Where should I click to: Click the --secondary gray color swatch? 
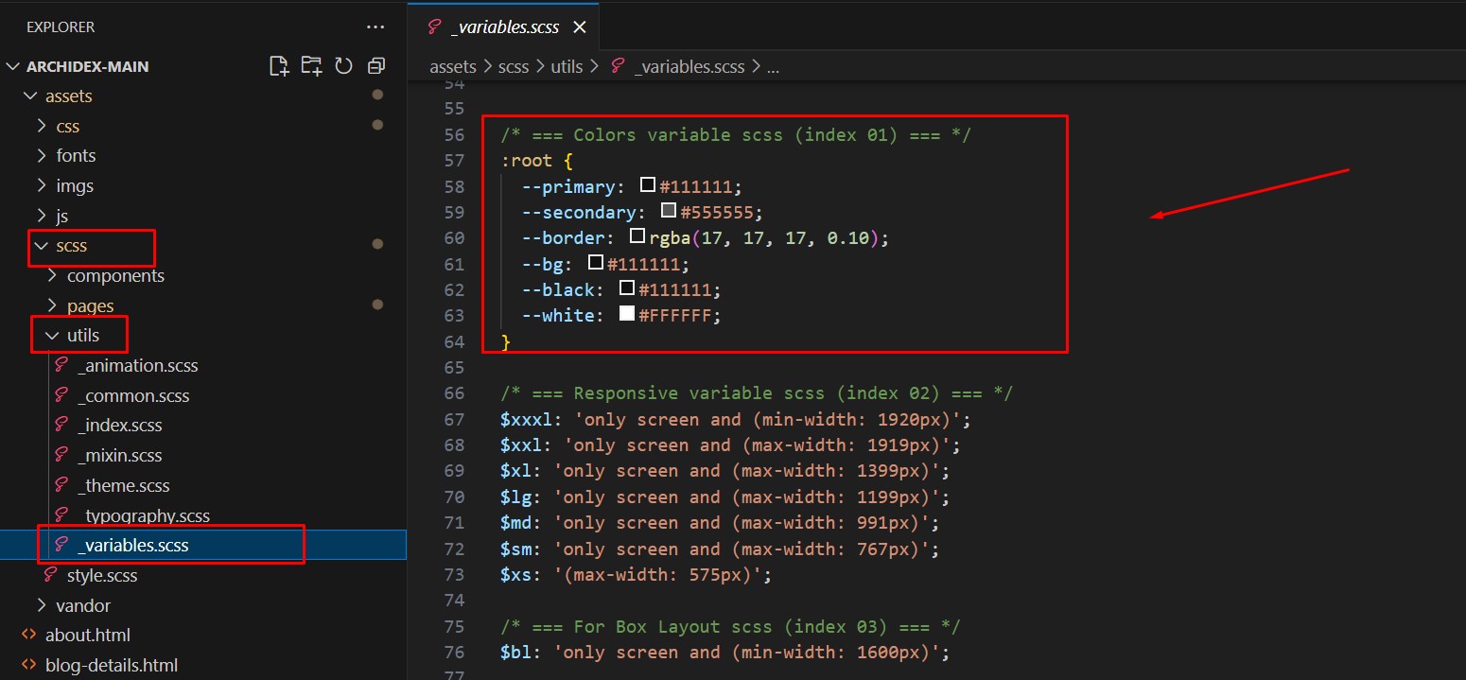[668, 211]
